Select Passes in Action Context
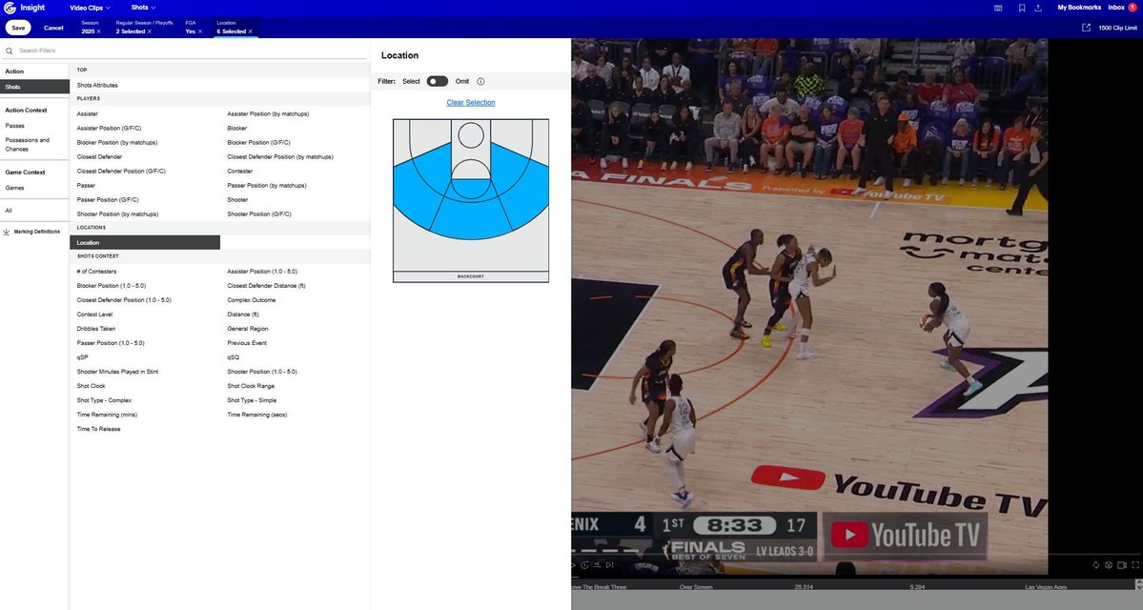The width and height of the screenshot is (1143, 610). coord(14,126)
